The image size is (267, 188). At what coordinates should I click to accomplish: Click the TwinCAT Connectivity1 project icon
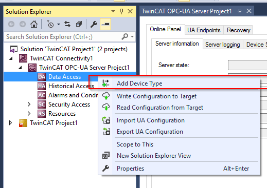pyautogui.click(x=23, y=58)
